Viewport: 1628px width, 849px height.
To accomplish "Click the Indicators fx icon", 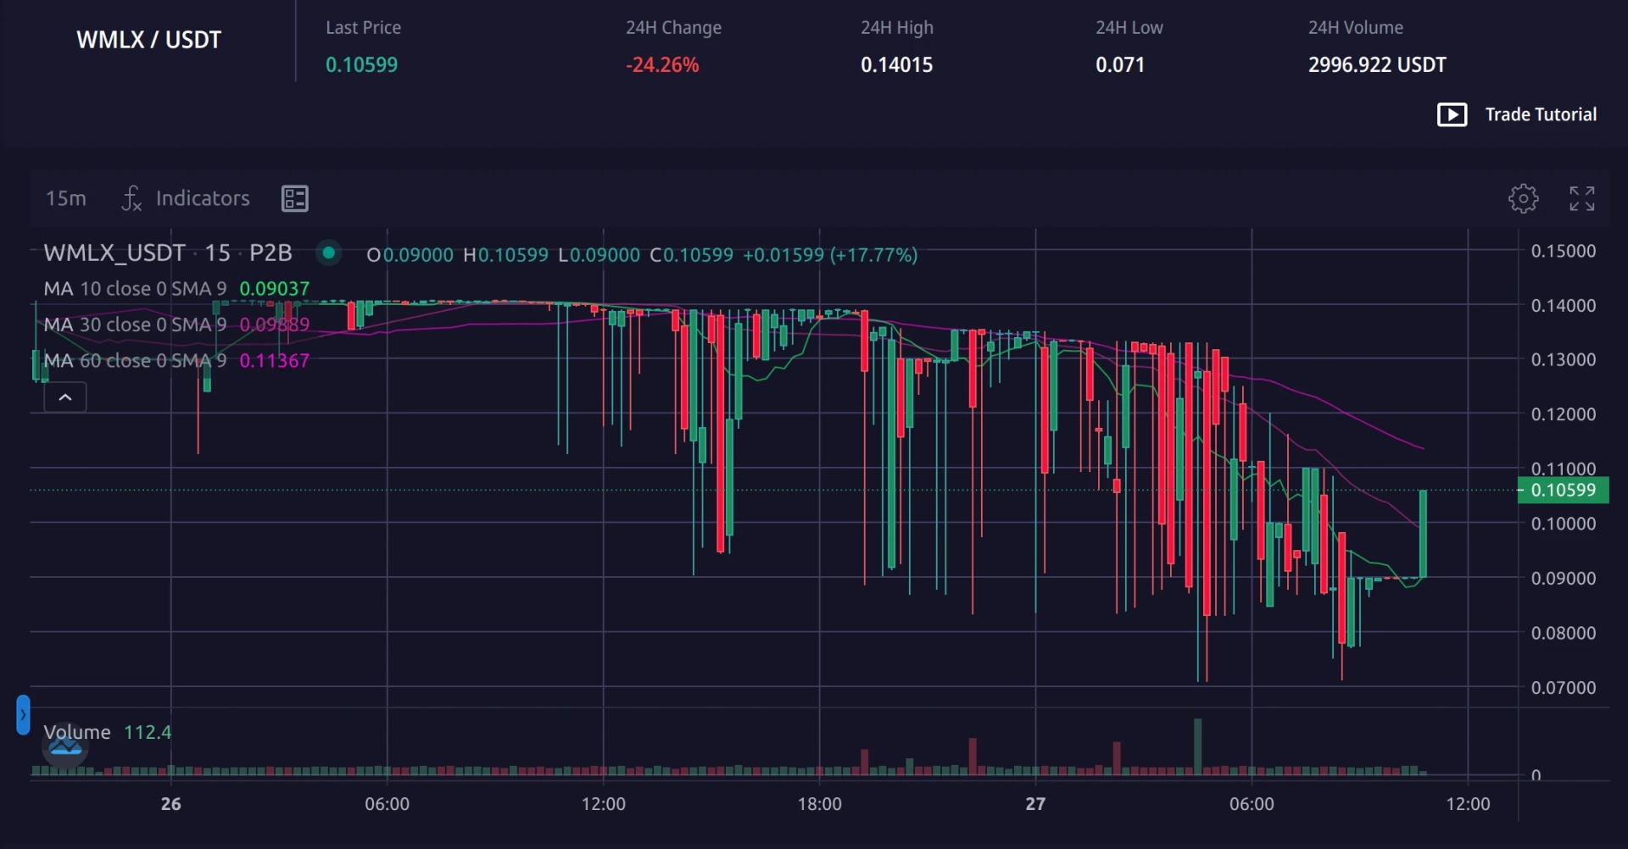I will pyautogui.click(x=131, y=198).
